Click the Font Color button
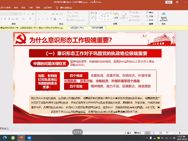The width and height of the screenshot is (188, 141). pyautogui.click(x=31, y=19)
